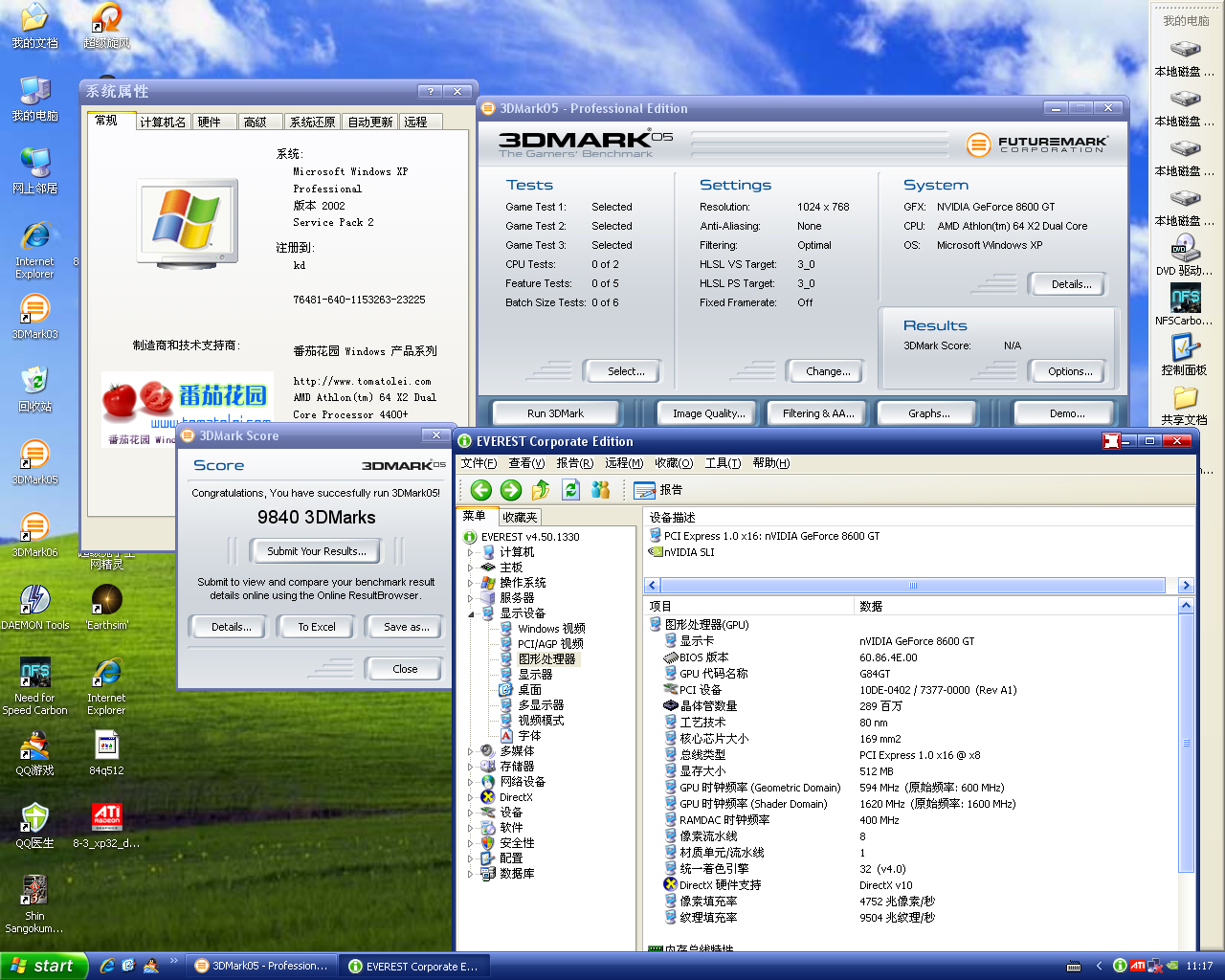
Task: Click the 报告 report toolbar button
Action: (658, 490)
